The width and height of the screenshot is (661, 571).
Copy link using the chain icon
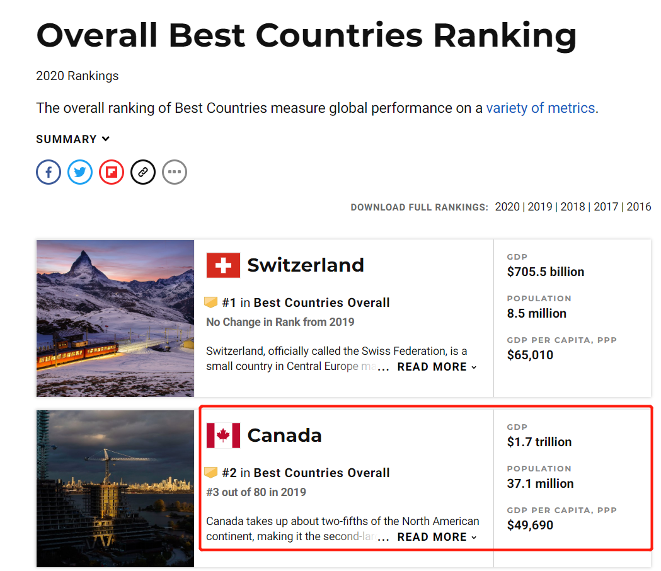tap(143, 172)
